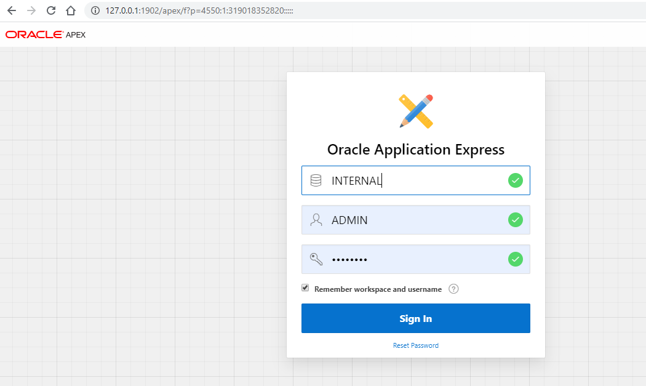Screen dimensions: 646x386
Task: Click the key icon in the password field
Action: [316, 259]
